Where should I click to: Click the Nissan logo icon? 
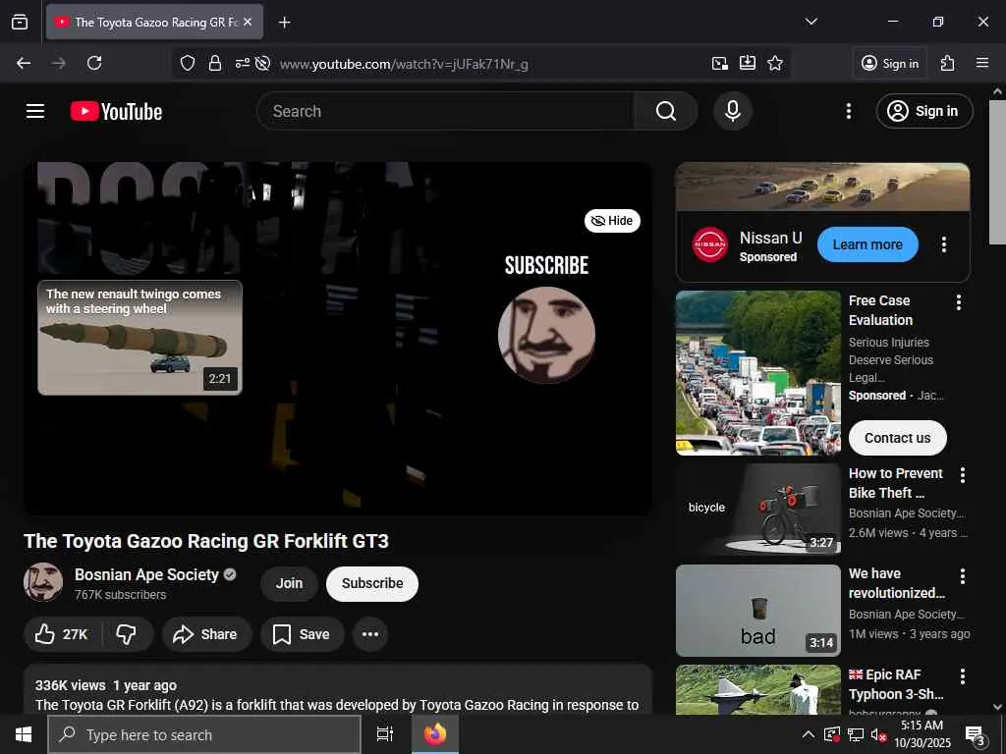coord(710,244)
